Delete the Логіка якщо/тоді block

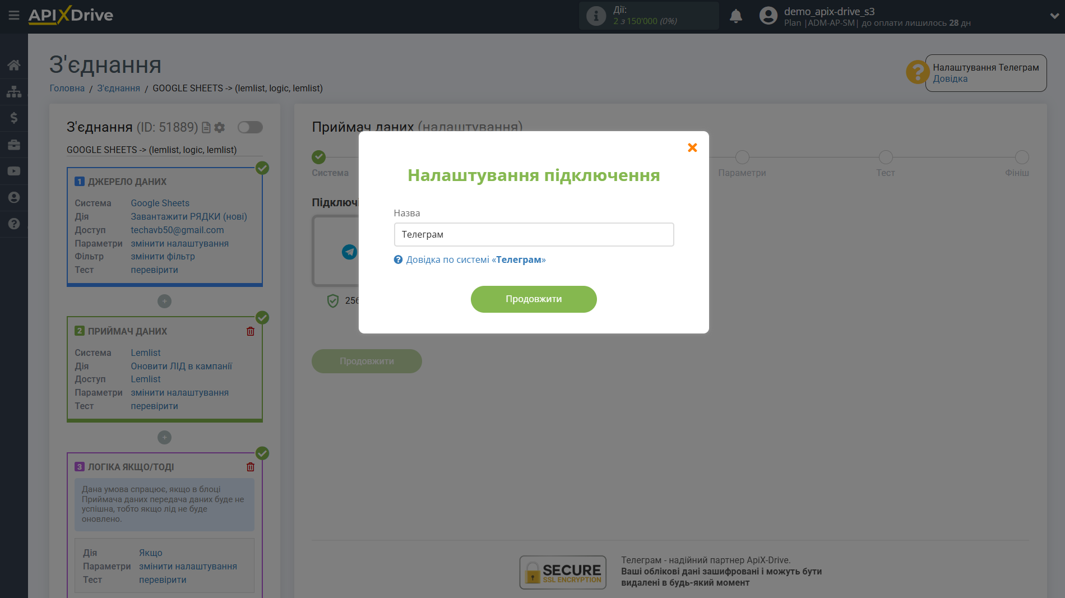(251, 467)
